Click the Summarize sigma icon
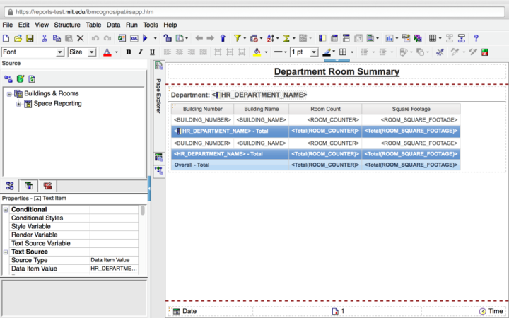Viewport: 509px width, 318px height. (x=288, y=38)
